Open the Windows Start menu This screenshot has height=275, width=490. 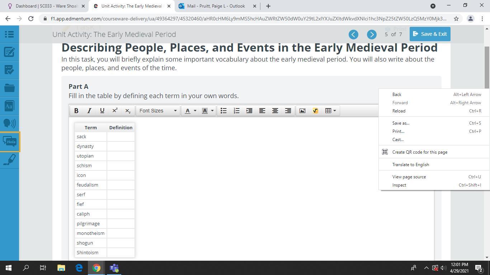click(9, 268)
